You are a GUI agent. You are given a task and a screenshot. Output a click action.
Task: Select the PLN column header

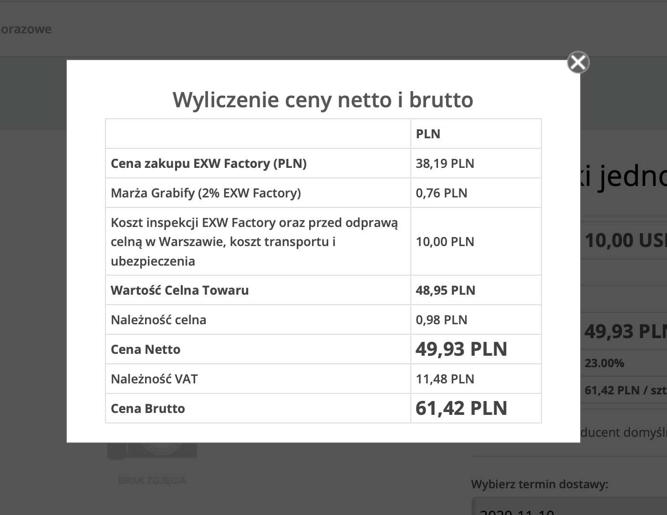428,134
